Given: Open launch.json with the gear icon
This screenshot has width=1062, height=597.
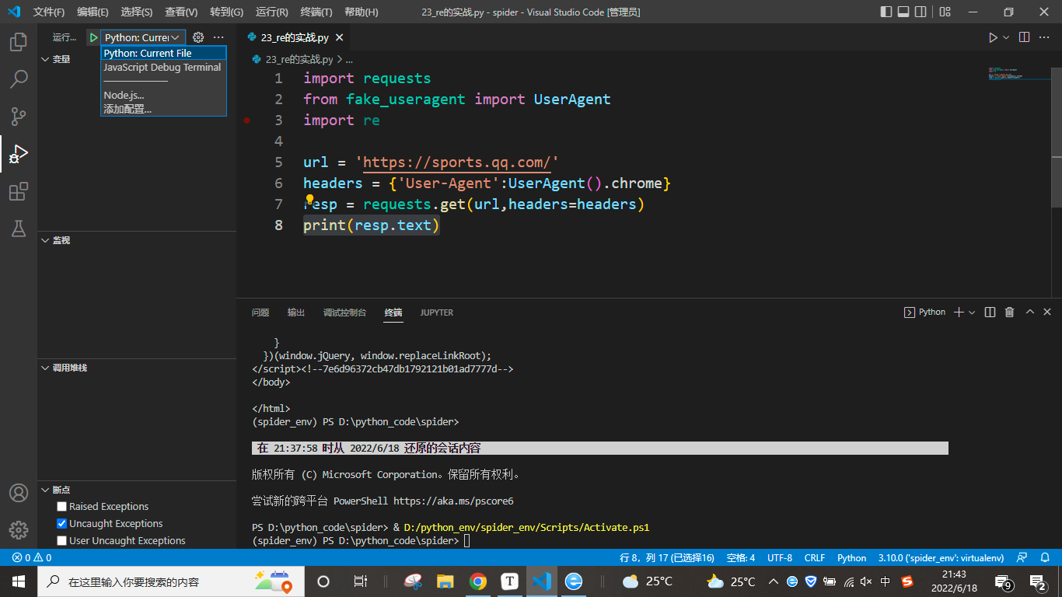Looking at the screenshot, I should (198, 37).
